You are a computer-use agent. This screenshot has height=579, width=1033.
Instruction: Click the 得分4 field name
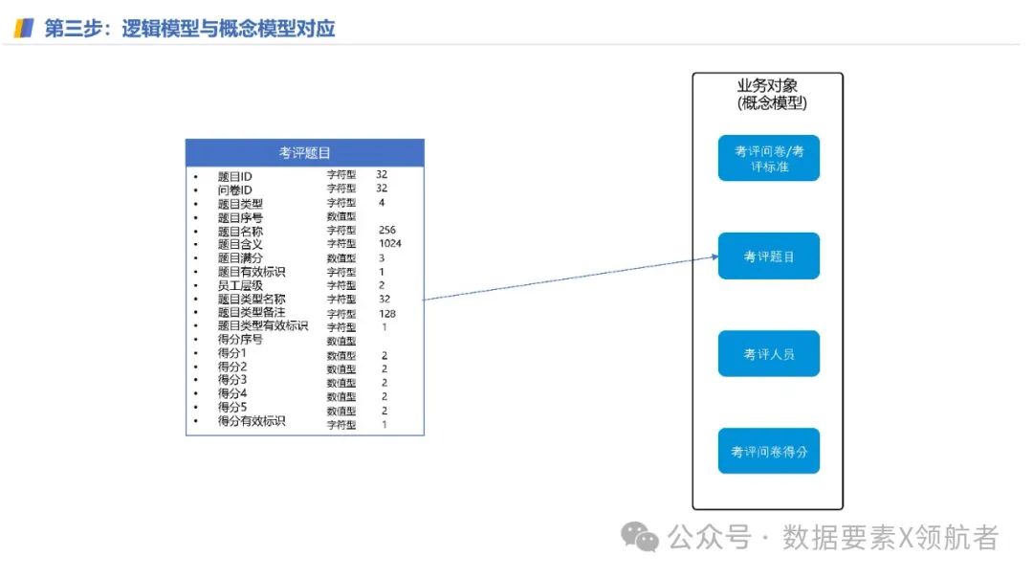pyautogui.click(x=231, y=393)
